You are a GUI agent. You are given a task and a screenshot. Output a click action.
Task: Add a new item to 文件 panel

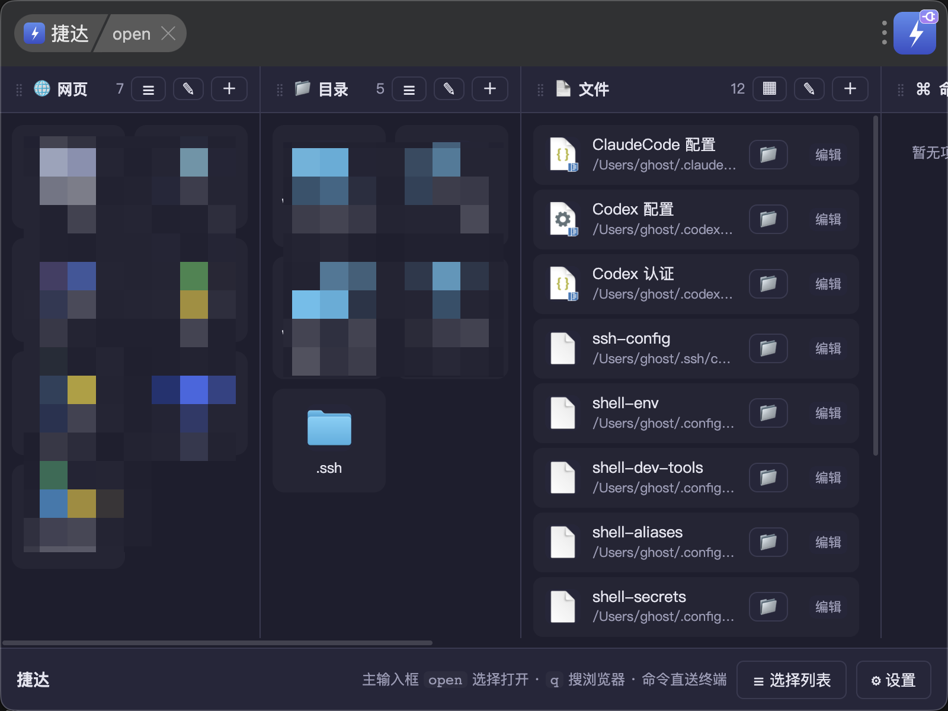coord(850,89)
